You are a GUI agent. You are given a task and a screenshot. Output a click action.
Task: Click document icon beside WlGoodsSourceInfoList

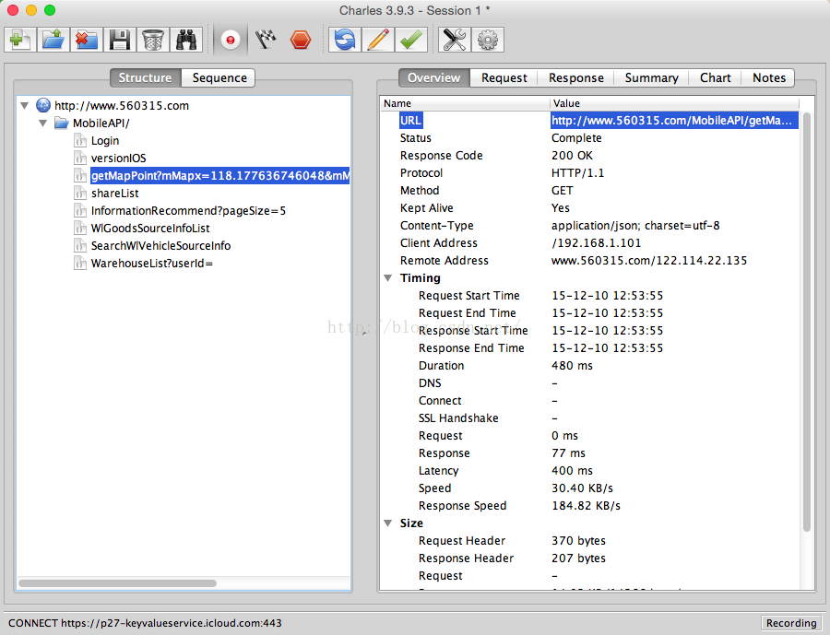80,228
